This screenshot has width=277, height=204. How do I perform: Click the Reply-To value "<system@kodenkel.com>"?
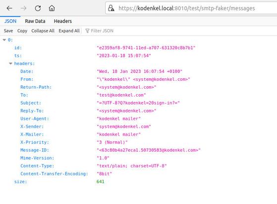pyautogui.click(x=126, y=111)
